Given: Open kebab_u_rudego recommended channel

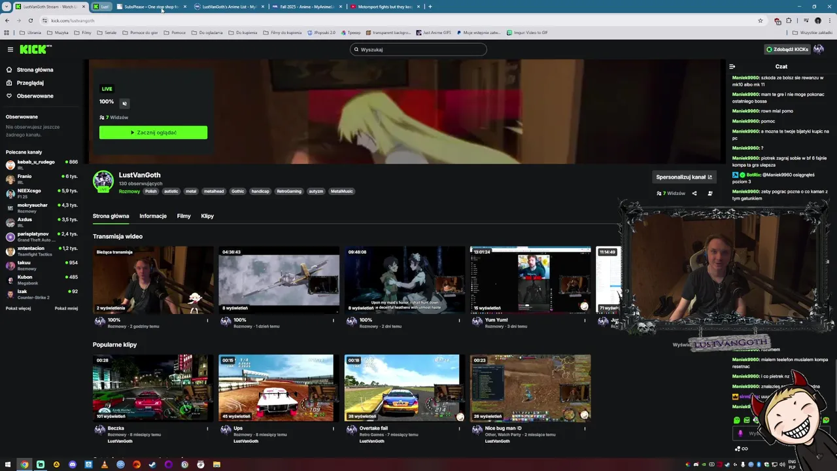Looking at the screenshot, I should point(42,164).
